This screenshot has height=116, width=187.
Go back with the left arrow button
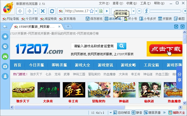click(x=20, y=11)
